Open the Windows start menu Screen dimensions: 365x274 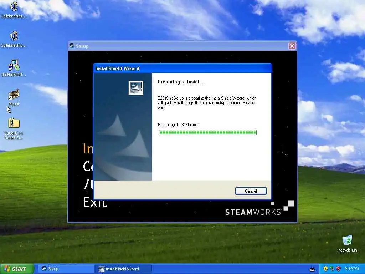[x=17, y=269]
